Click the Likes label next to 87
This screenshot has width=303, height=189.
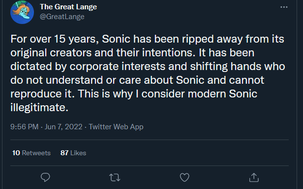click(78, 153)
